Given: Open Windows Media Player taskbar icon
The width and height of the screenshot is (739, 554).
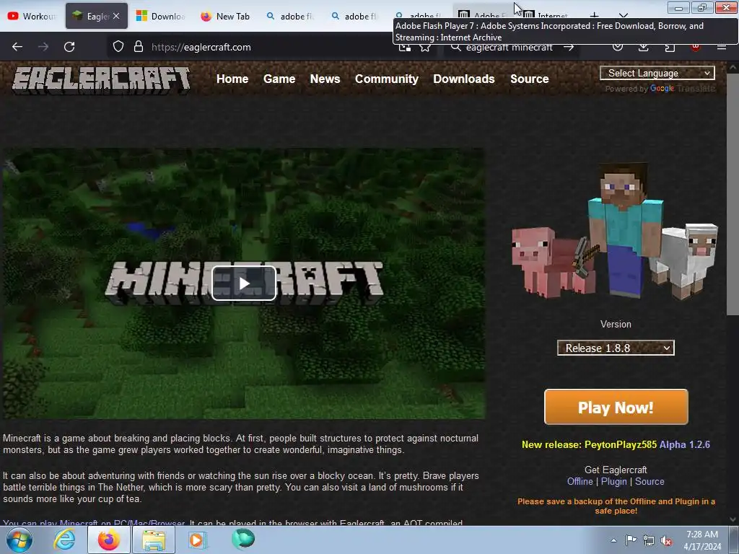Looking at the screenshot, I should tap(198, 540).
